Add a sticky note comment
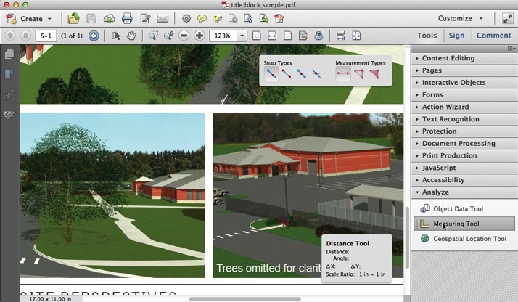 pos(202,18)
